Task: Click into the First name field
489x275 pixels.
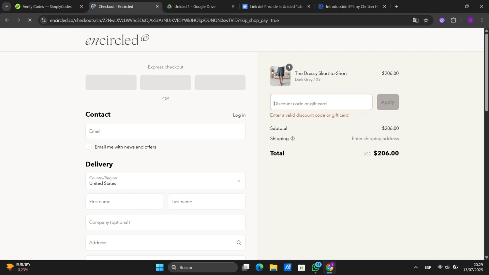Action: point(124,202)
